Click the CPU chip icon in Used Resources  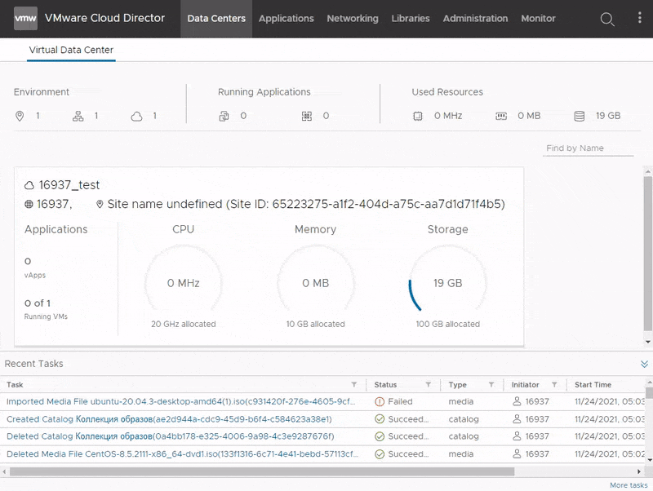(x=417, y=116)
